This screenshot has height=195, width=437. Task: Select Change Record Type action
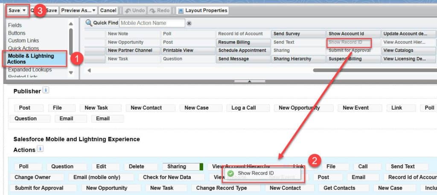[x=226, y=188]
